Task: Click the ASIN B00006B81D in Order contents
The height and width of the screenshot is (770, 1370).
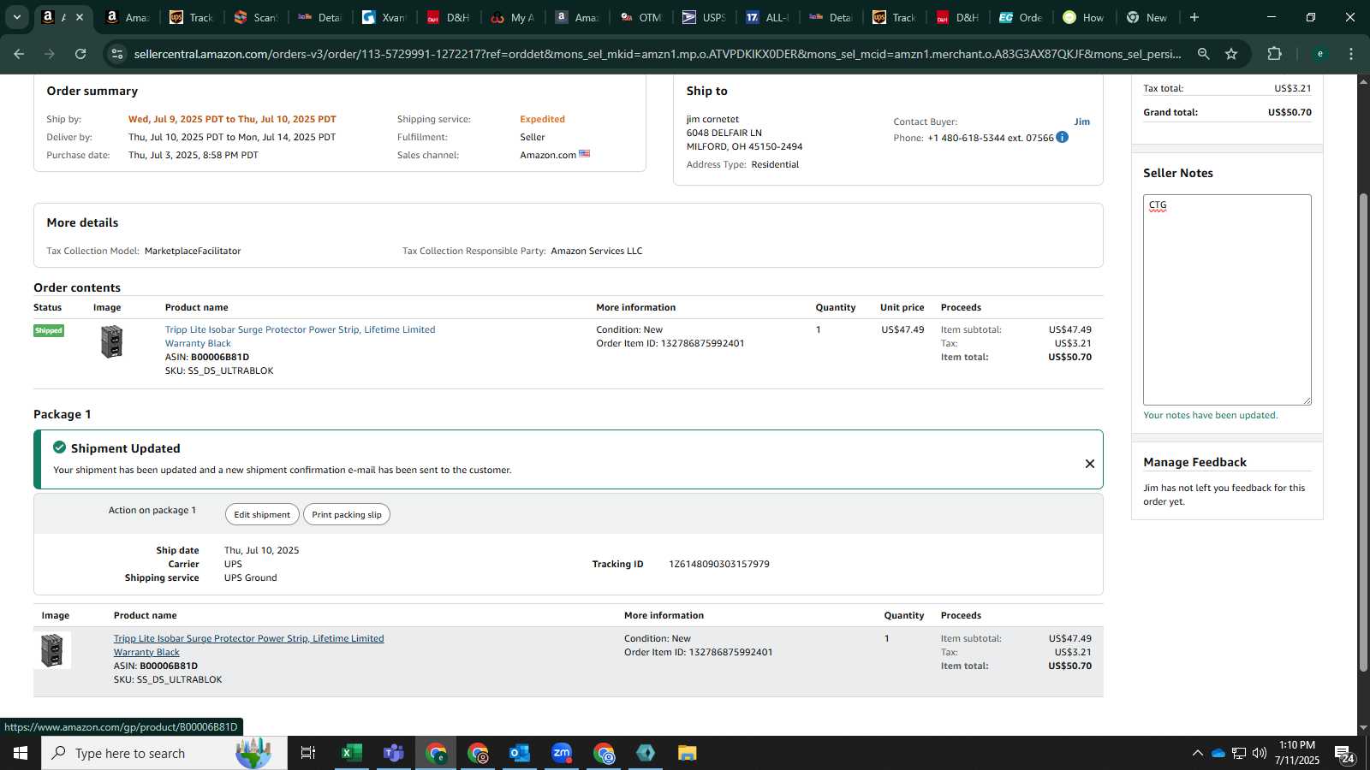Action: pyautogui.click(x=220, y=357)
